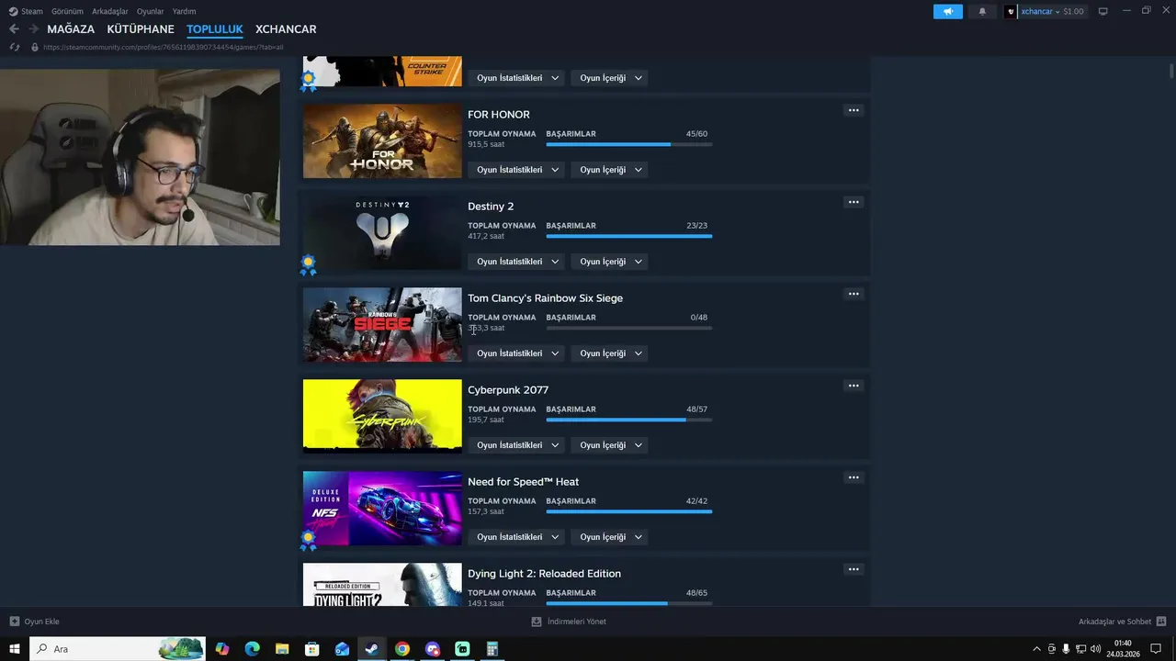Expand Oyun İstatistikleri for Rainbow Six Siege

tap(517, 353)
